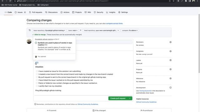
Task: View the Insights tab
Action: pos(111,12)
